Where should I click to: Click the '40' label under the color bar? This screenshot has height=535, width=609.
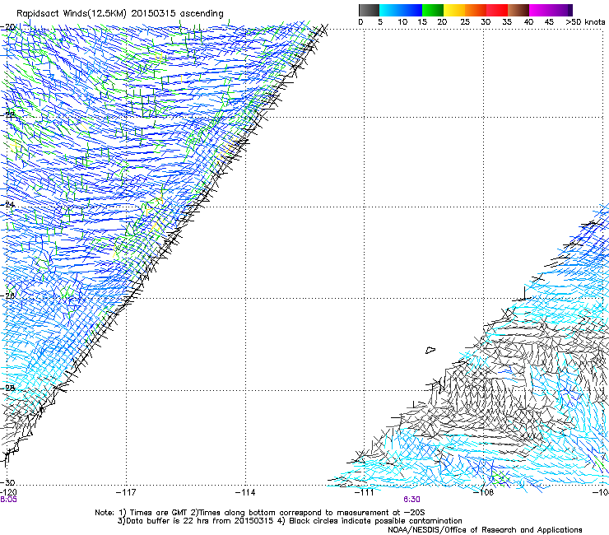click(x=528, y=22)
